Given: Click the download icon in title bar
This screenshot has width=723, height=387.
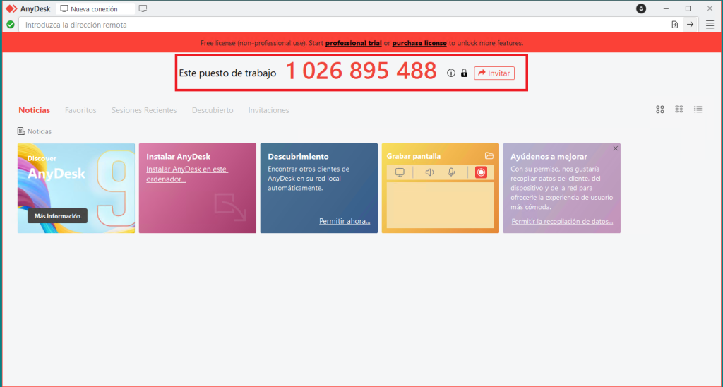Looking at the screenshot, I should [x=641, y=8].
